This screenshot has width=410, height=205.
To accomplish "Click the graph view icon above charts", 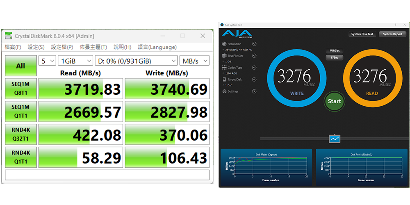I will [335, 139].
